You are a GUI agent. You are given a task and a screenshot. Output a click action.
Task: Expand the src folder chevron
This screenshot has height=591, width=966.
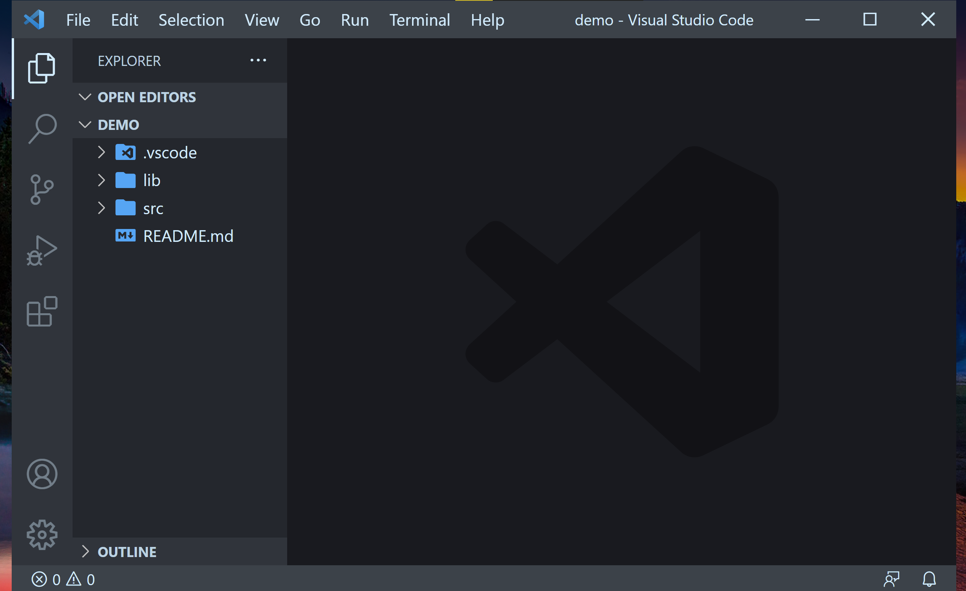pyautogui.click(x=101, y=208)
